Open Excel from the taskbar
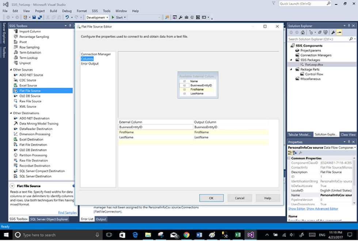This screenshot has width=358, height=241. [x=238, y=235]
